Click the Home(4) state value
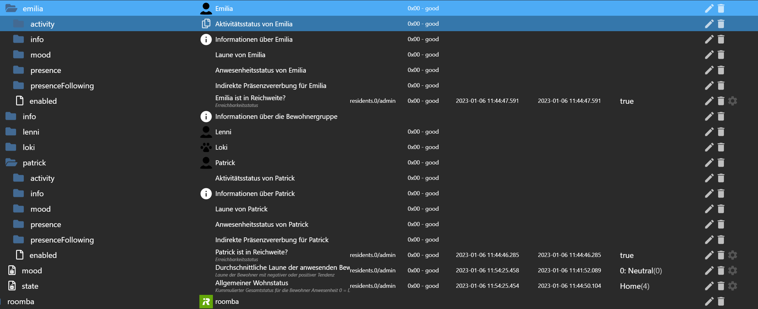758x309 pixels. (634, 286)
